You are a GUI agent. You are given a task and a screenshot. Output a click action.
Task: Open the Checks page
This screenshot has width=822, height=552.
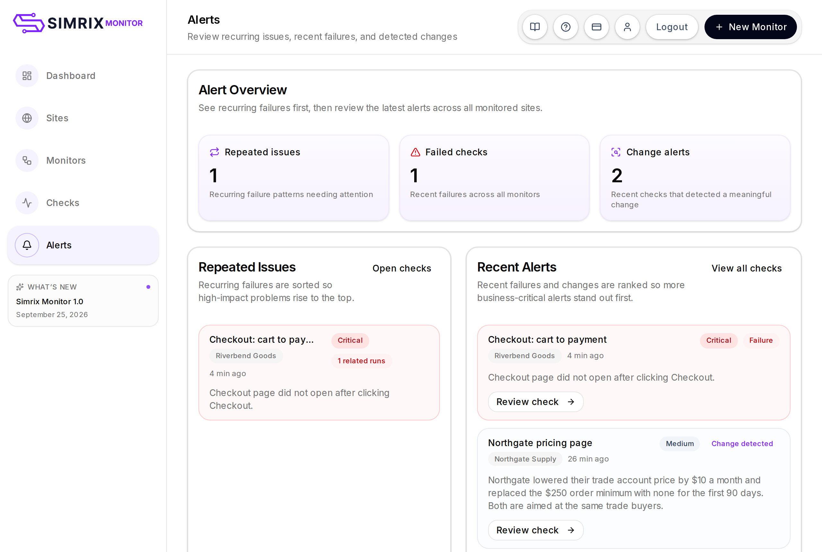[x=83, y=203]
